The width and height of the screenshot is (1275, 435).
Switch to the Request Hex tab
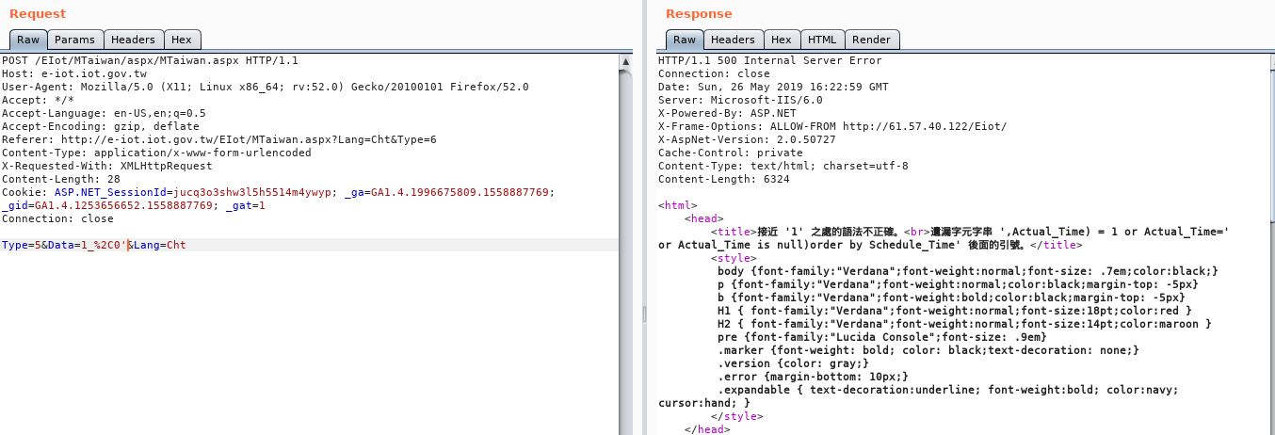coord(182,40)
